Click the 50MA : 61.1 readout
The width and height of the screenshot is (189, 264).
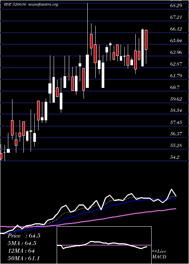[24, 258]
